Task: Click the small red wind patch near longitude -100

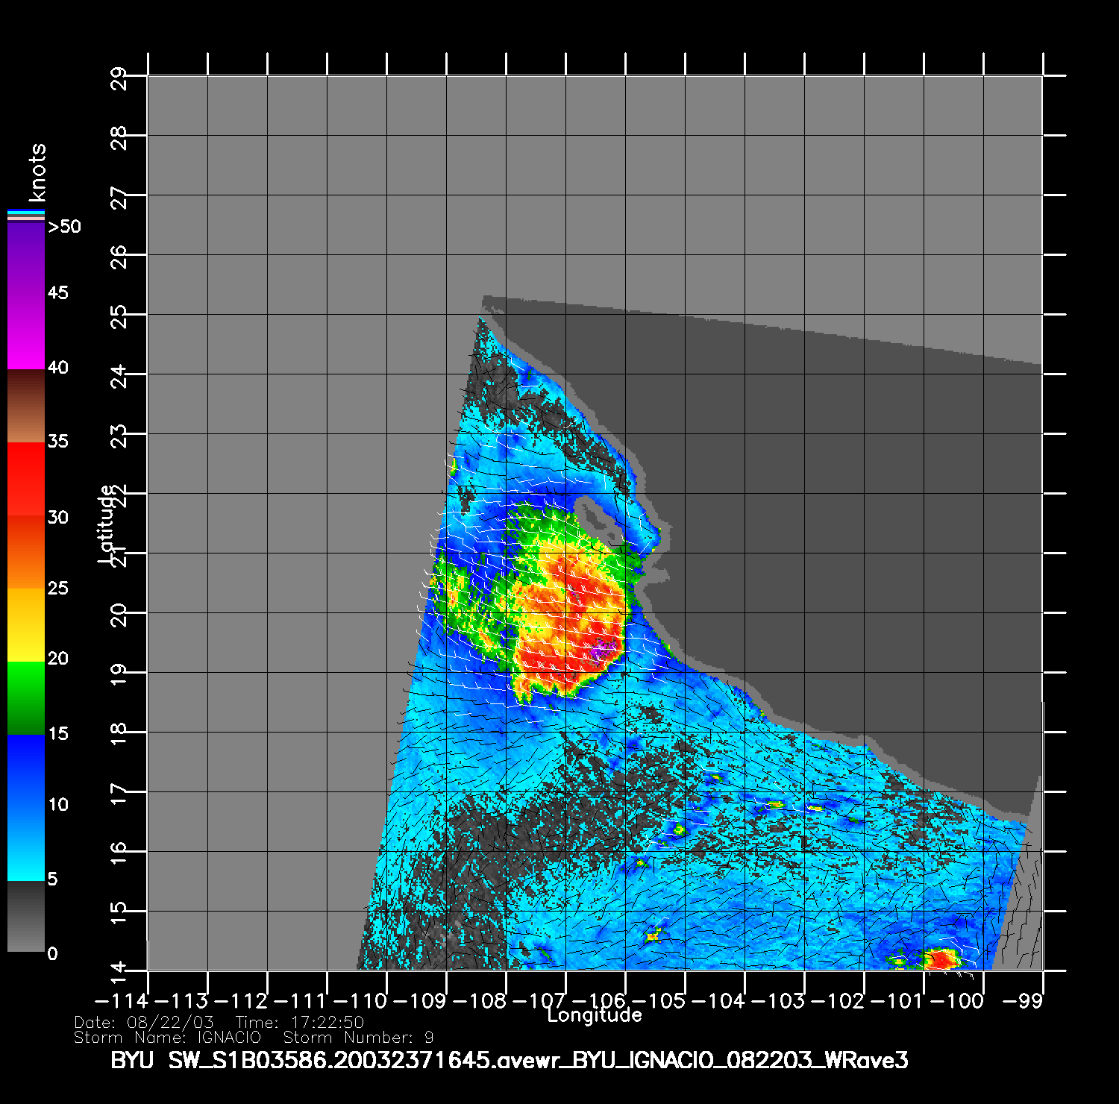Action: 941,959
